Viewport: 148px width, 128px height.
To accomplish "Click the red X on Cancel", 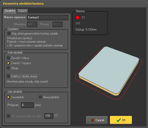I will [x=92, y=120].
